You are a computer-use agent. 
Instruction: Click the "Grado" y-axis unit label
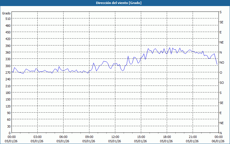(x=6, y=13)
